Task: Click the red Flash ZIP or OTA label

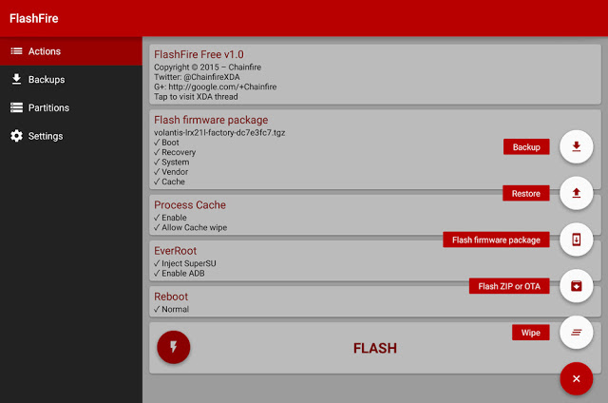Action: pyautogui.click(x=509, y=286)
